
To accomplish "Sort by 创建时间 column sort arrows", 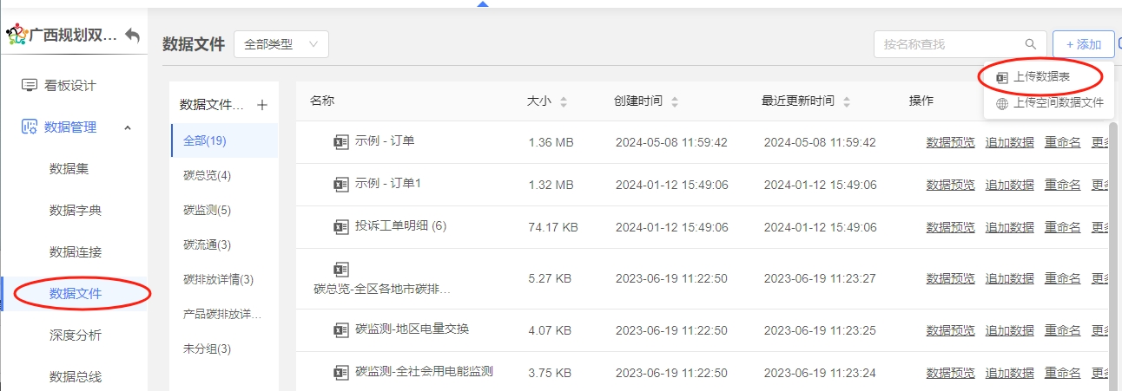I will tap(675, 102).
